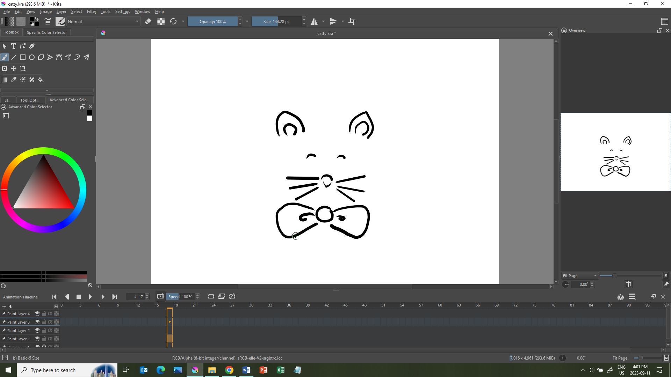Select Paint Layer 3 keyframe at frame 17
671x377 pixels.
coord(169,322)
